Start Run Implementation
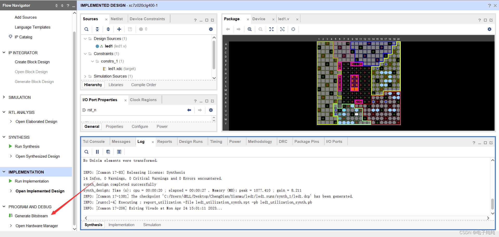499x237 pixels. pos(32,181)
